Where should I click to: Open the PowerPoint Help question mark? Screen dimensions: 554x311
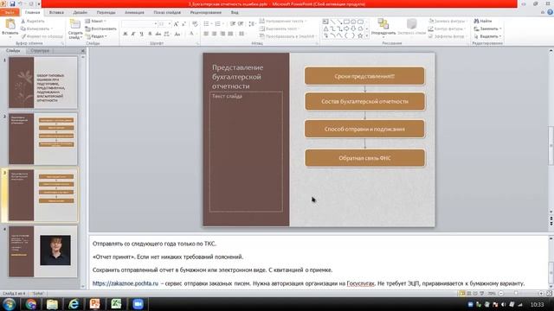click(x=550, y=12)
